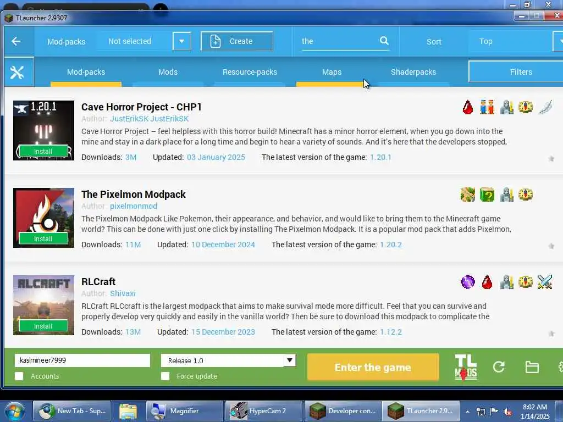Click the username field kaslmineer7999
563x422 pixels.
pos(82,360)
